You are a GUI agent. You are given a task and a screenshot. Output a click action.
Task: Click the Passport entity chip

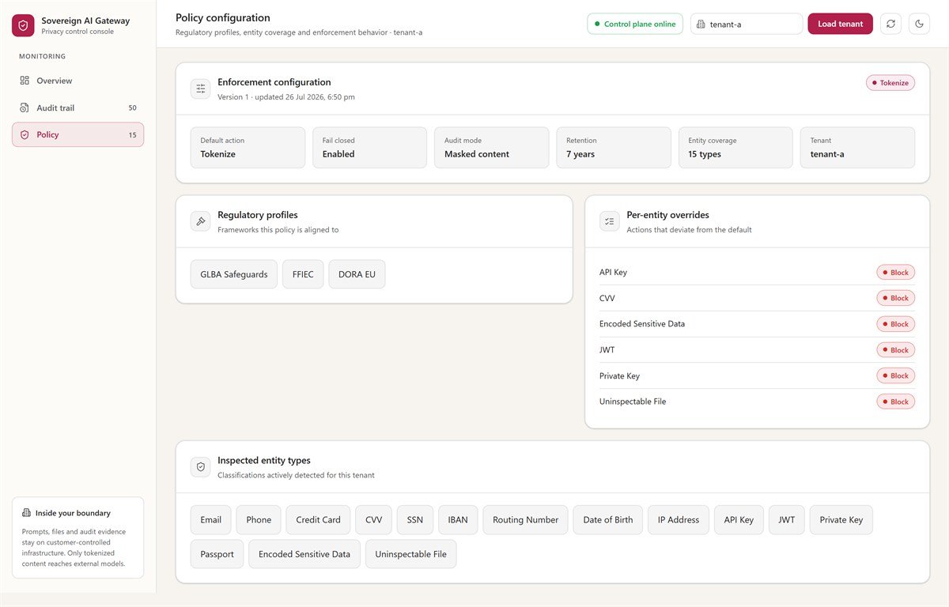pos(217,554)
